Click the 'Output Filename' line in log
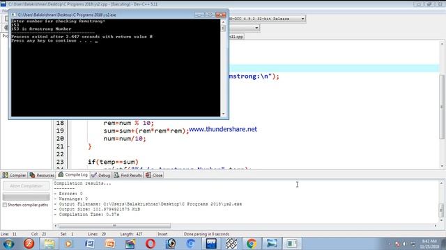446x250 pixels. point(148,204)
